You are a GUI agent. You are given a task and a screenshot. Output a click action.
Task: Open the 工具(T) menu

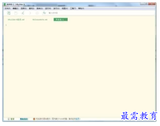[x=73, y=8]
